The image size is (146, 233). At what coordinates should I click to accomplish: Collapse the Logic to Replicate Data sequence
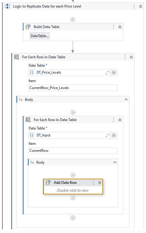click(x=141, y=6)
